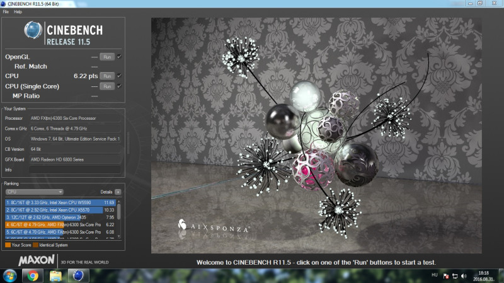Run the CPU benchmark test
504x283 pixels.
tap(107, 76)
